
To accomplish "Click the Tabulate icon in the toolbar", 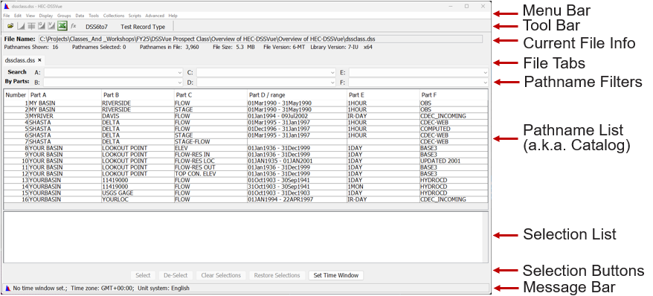I will 31,26.
